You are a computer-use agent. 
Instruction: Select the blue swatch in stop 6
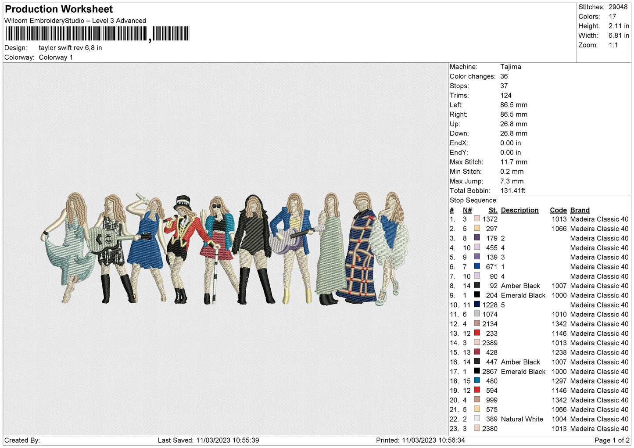[477, 266]
